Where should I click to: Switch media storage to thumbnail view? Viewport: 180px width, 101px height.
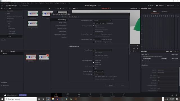pyautogui.click(x=60, y=8)
